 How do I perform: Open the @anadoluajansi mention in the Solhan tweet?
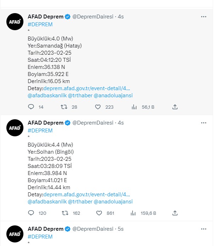(113, 202)
